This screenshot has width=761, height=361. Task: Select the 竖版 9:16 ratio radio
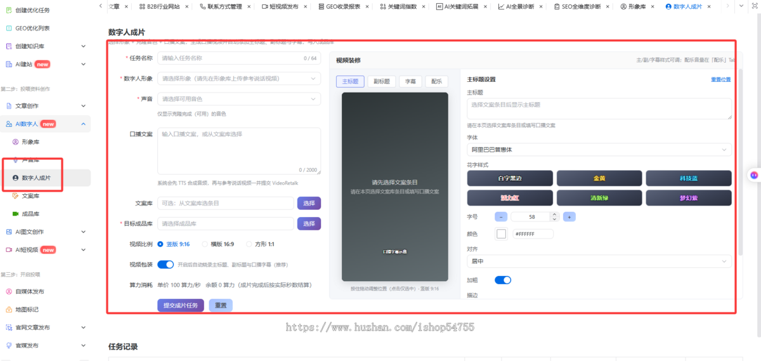[x=160, y=244]
